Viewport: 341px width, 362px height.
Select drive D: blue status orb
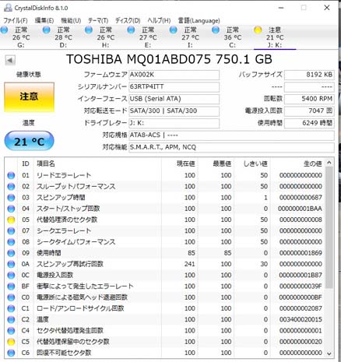pos(47,30)
